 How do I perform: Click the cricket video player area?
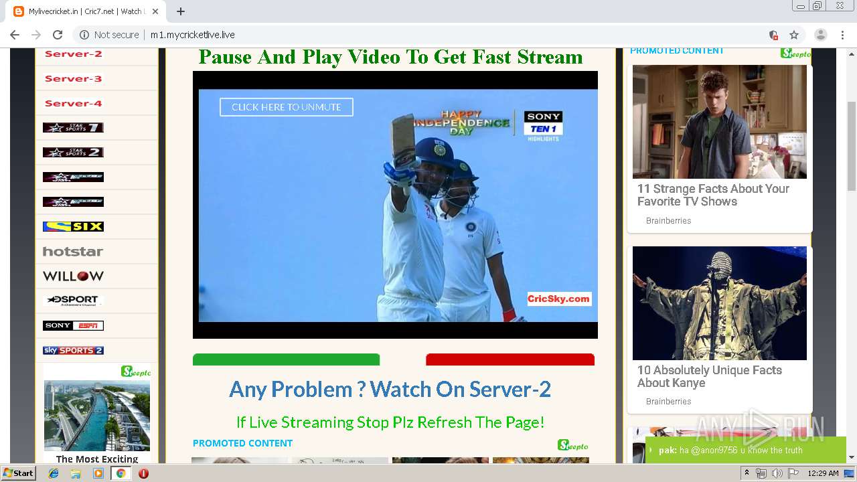395,205
